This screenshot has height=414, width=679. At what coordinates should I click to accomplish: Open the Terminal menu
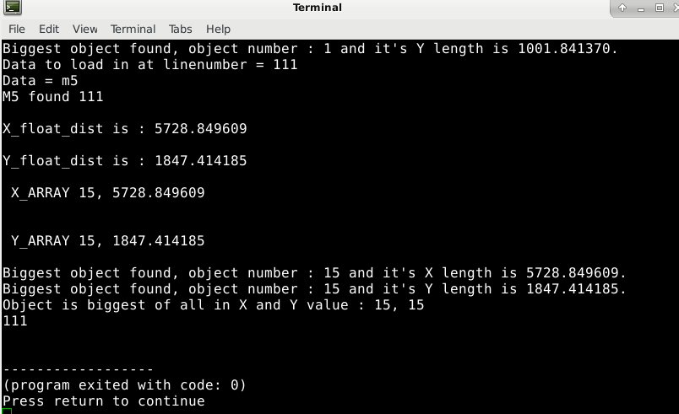coord(133,29)
